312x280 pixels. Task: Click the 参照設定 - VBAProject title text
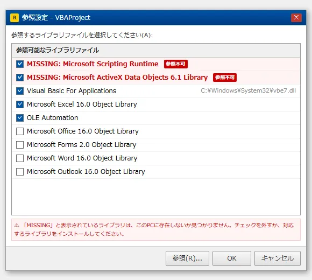(x=56, y=18)
